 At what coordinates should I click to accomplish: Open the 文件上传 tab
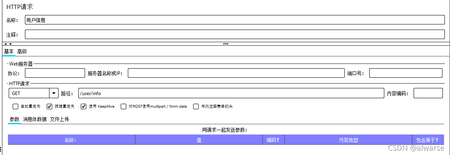[59, 119]
